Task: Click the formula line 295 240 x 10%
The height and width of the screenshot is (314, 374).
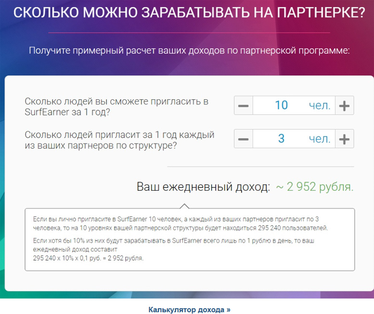Action: [x=88, y=258]
